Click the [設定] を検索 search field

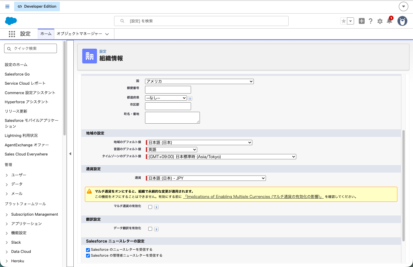(201, 21)
